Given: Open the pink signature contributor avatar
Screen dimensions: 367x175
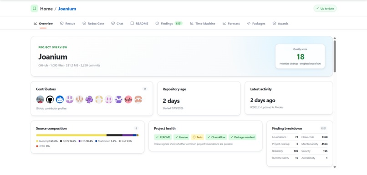Looking at the screenshot, I should click(x=128, y=100).
